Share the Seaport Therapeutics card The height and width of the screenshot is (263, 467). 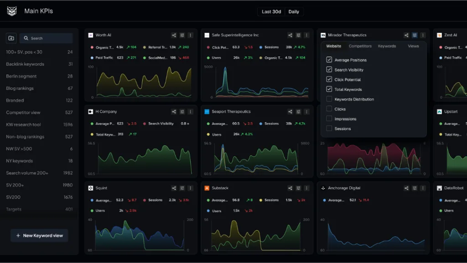[290, 112]
